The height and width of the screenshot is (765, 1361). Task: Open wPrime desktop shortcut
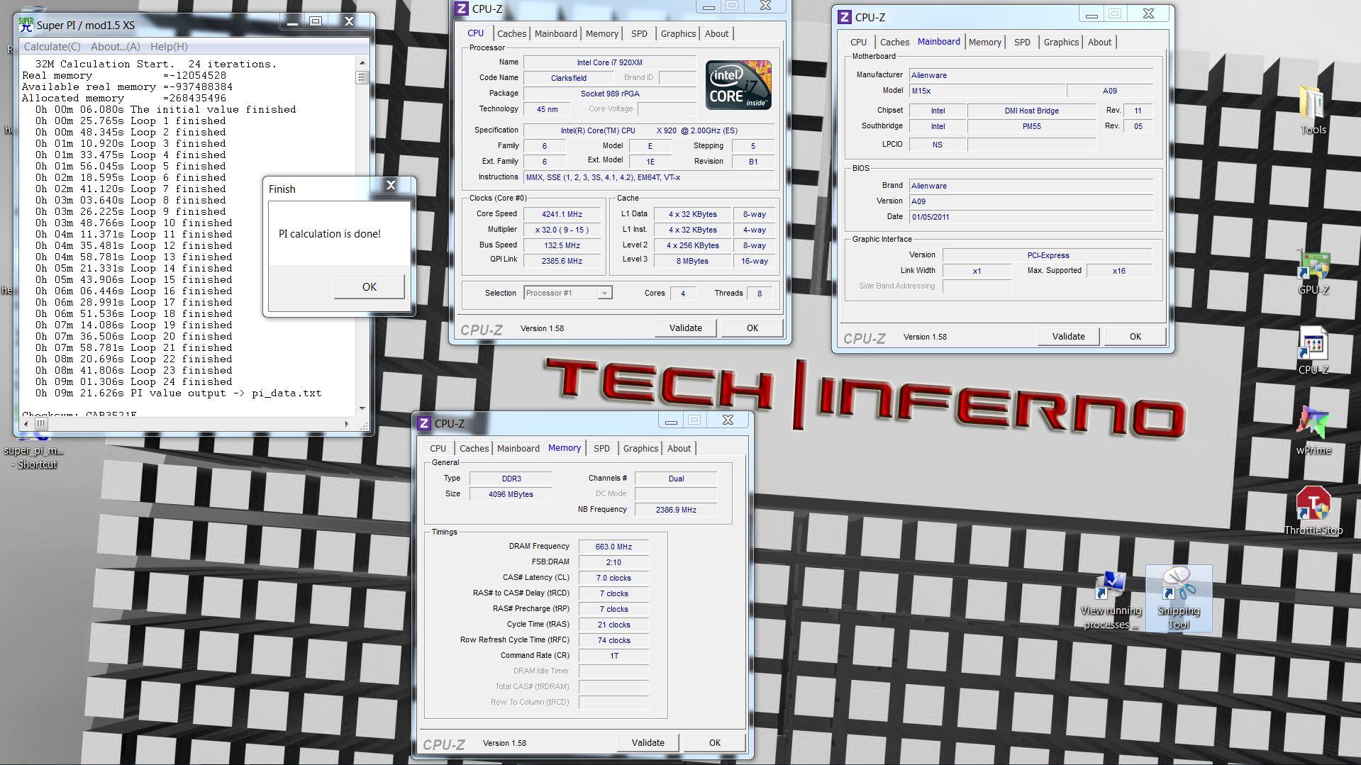pos(1313,431)
